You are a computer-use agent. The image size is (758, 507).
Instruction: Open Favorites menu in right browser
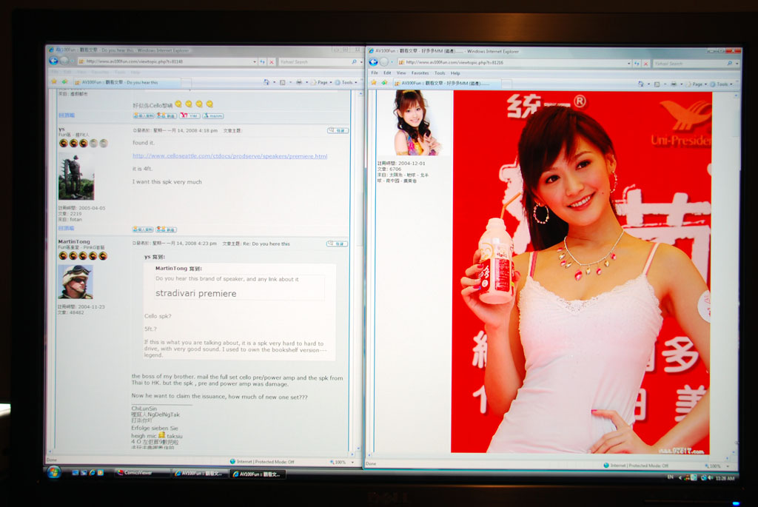pos(420,73)
